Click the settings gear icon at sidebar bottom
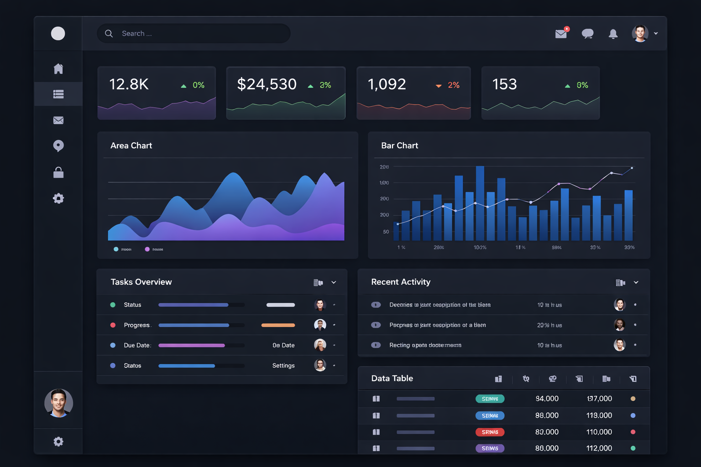Screen dimensions: 701x467 point(58,441)
